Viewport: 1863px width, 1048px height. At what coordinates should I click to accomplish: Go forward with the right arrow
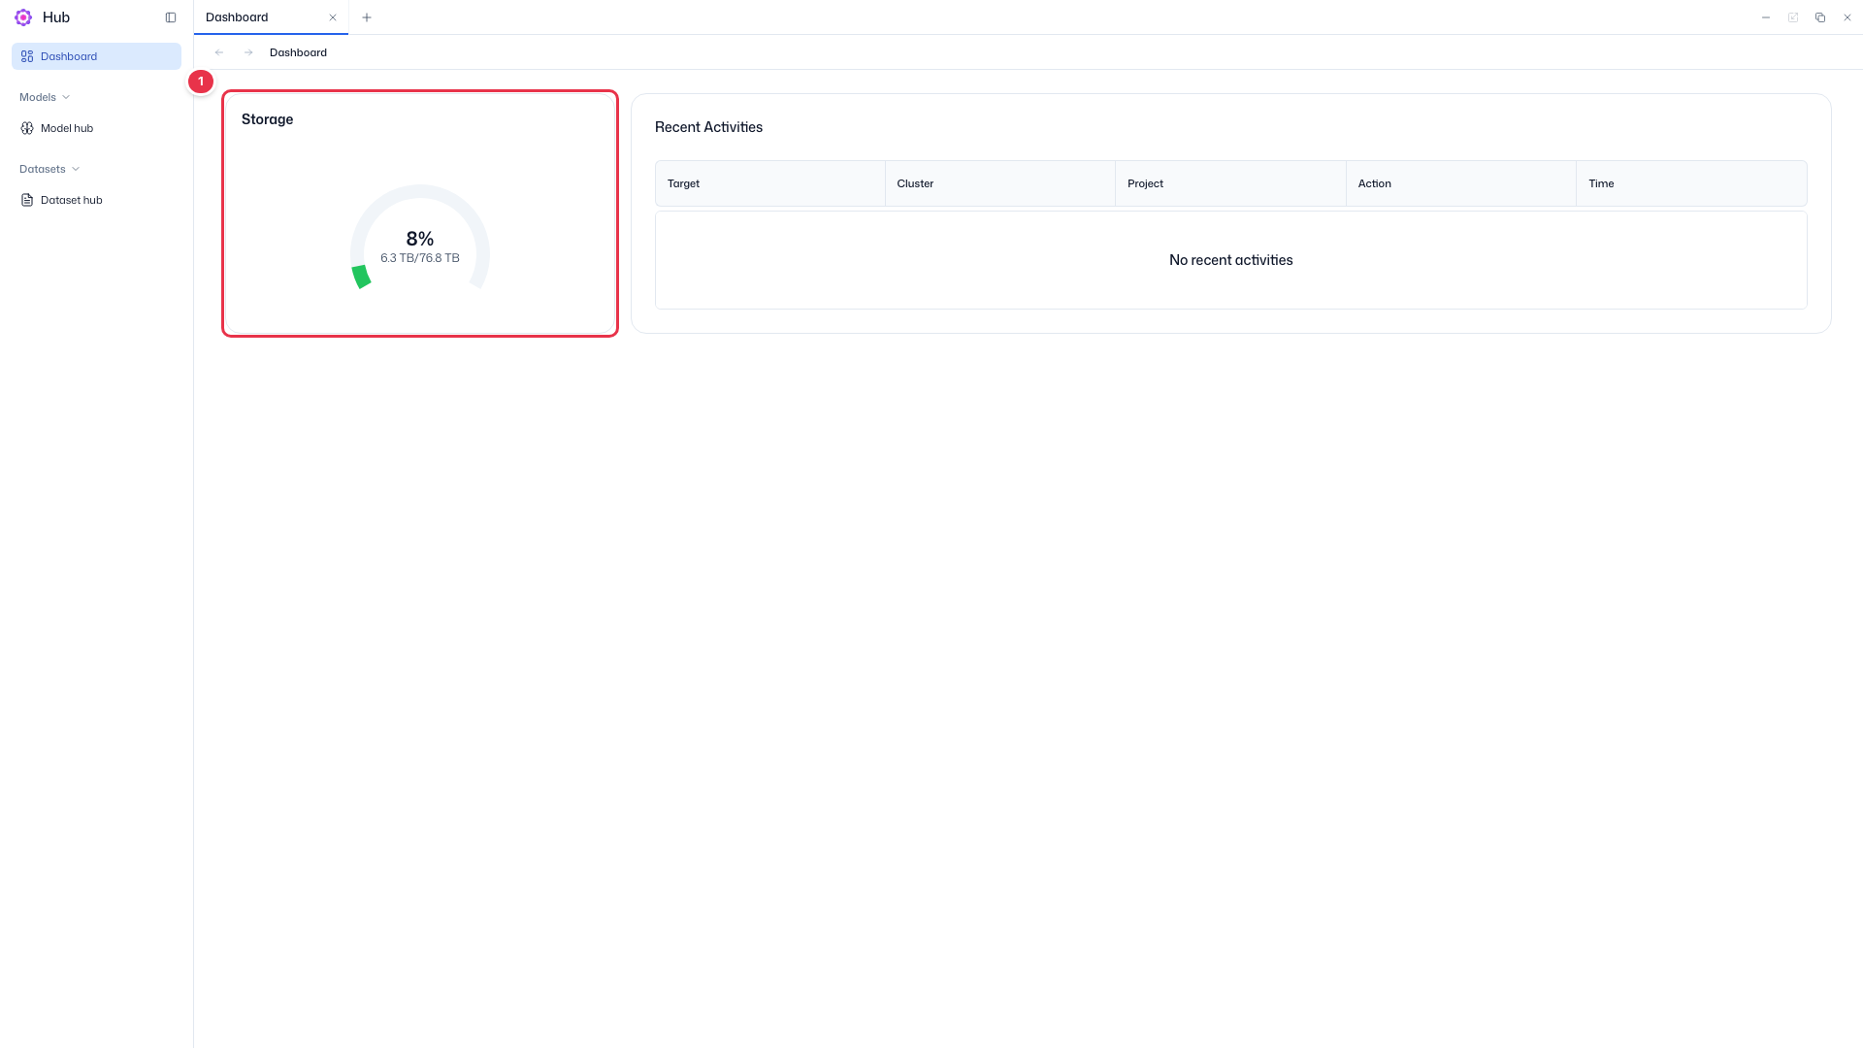(248, 52)
